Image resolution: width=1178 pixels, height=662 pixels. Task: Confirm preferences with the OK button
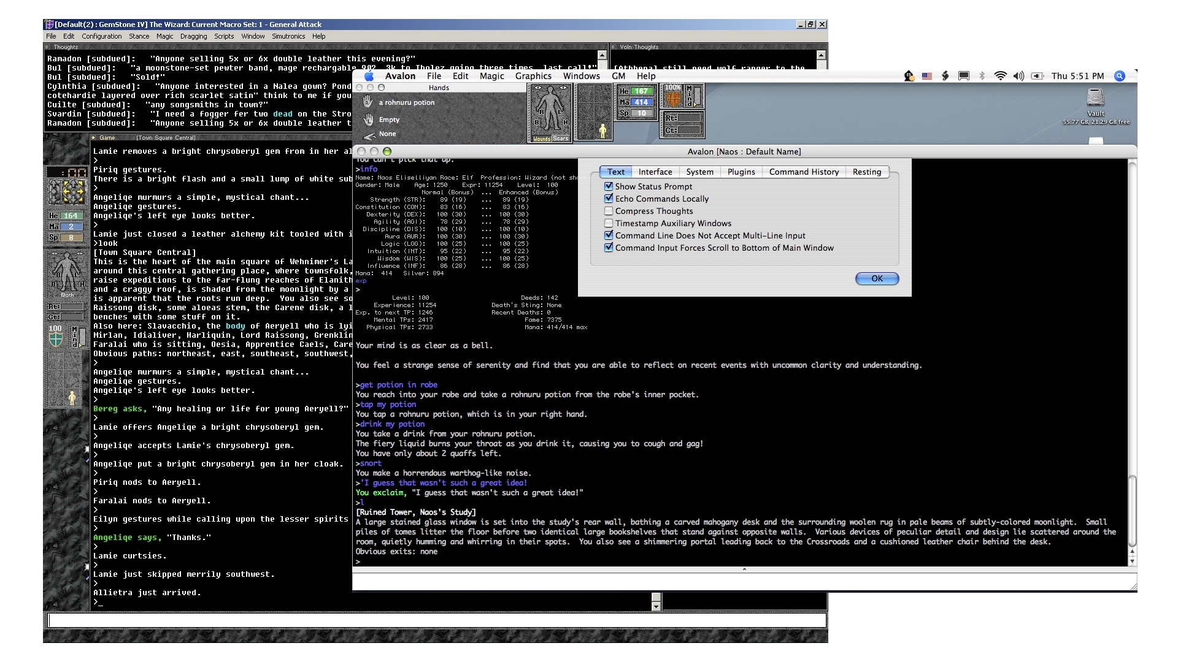(x=877, y=278)
